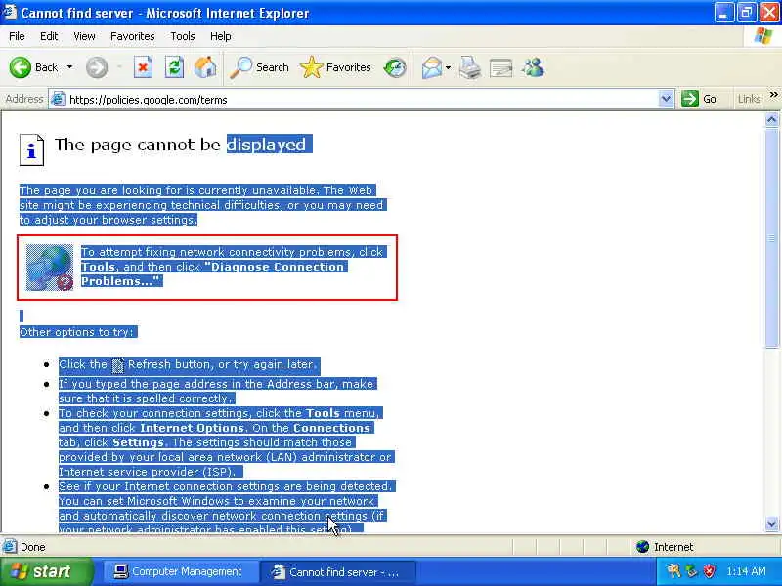Open the Favorites menu

pyautogui.click(x=132, y=36)
